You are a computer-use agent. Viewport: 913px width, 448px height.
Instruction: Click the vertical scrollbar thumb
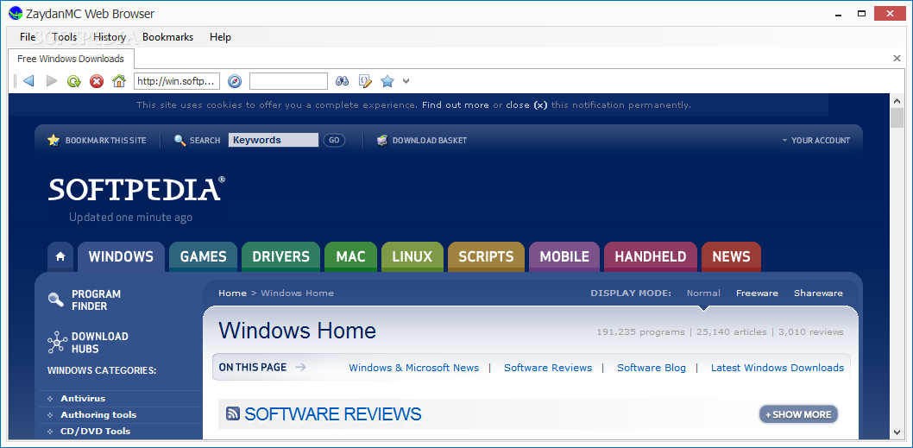[897, 118]
